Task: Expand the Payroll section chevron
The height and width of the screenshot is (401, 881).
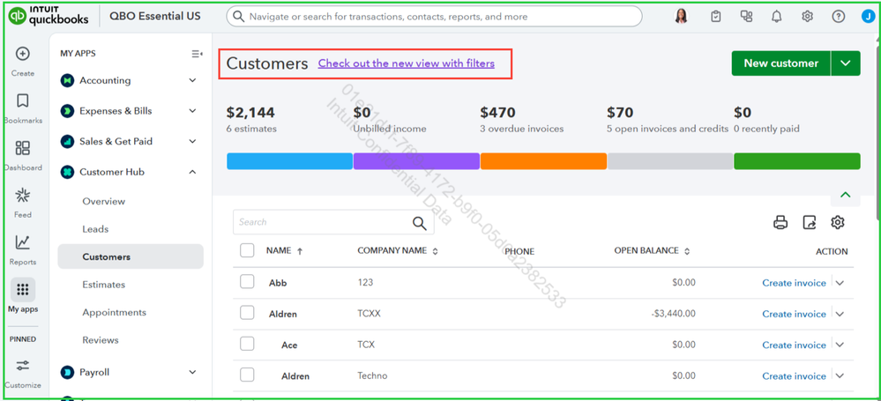Action: (193, 372)
